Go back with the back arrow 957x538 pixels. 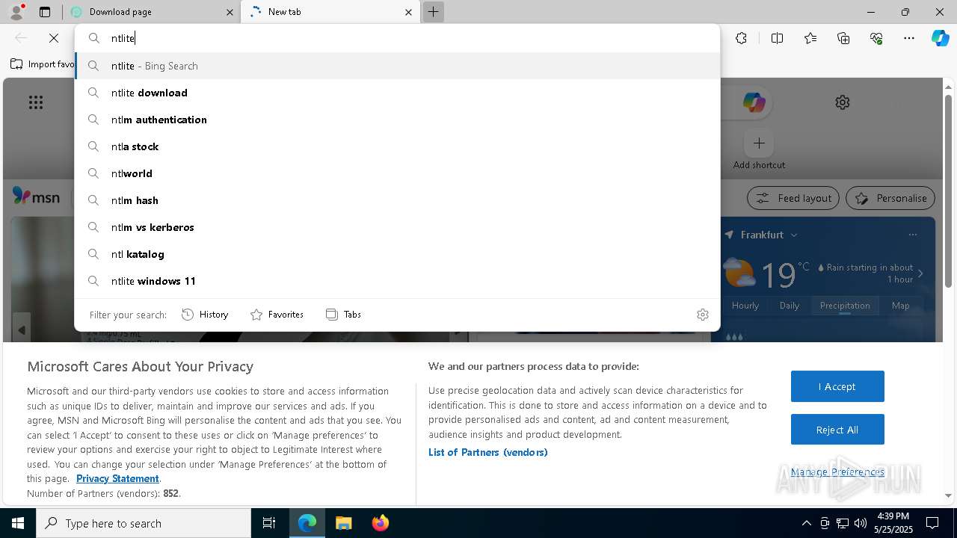[x=21, y=38]
